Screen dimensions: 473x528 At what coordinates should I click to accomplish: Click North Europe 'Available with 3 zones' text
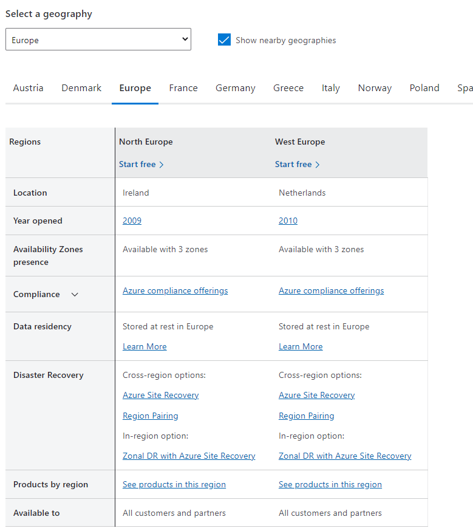[x=165, y=249]
